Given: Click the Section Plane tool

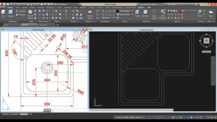Looking at the screenshot, I should point(90,15).
